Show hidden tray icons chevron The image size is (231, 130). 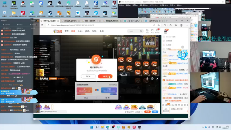point(203,127)
